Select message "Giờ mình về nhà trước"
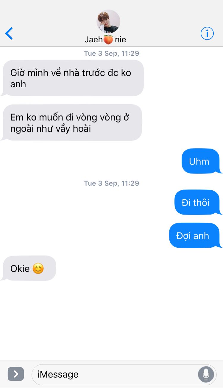This screenshot has height=388, width=223. tap(72, 78)
